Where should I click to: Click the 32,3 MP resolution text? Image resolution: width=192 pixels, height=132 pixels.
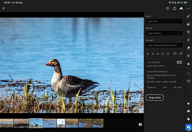tap(161, 82)
